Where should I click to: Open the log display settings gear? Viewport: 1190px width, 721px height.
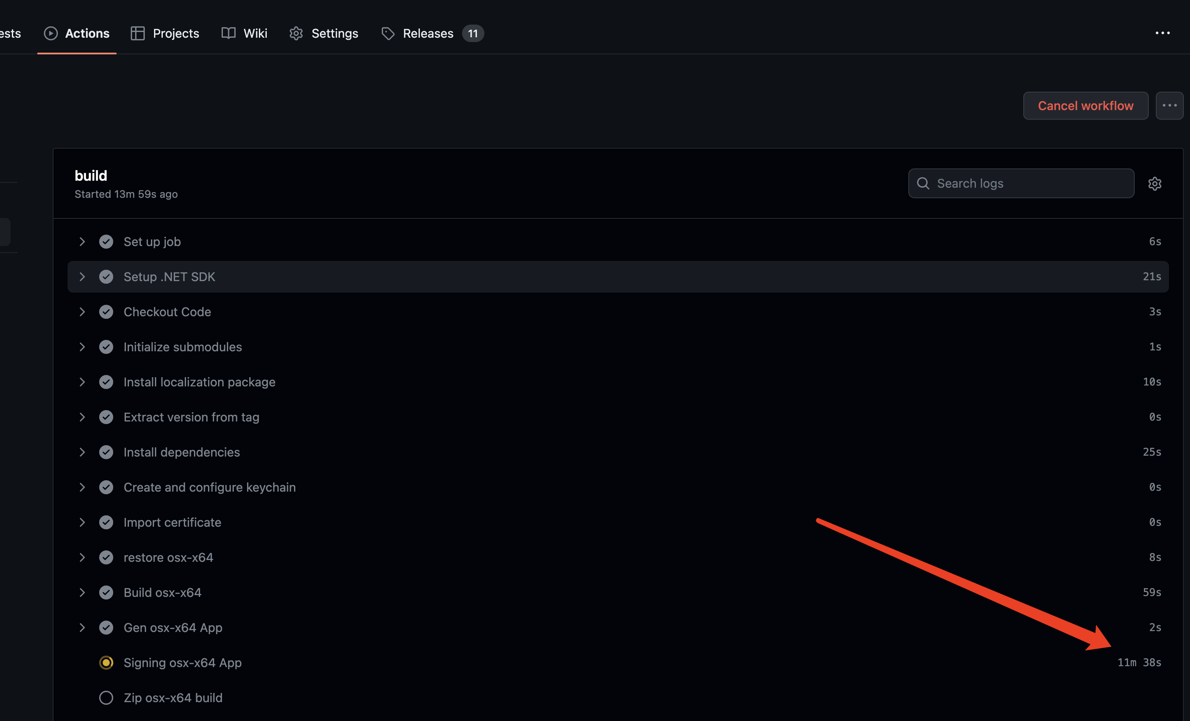(1155, 183)
